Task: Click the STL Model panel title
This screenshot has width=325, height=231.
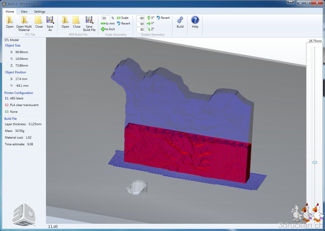Action: pos(12,40)
